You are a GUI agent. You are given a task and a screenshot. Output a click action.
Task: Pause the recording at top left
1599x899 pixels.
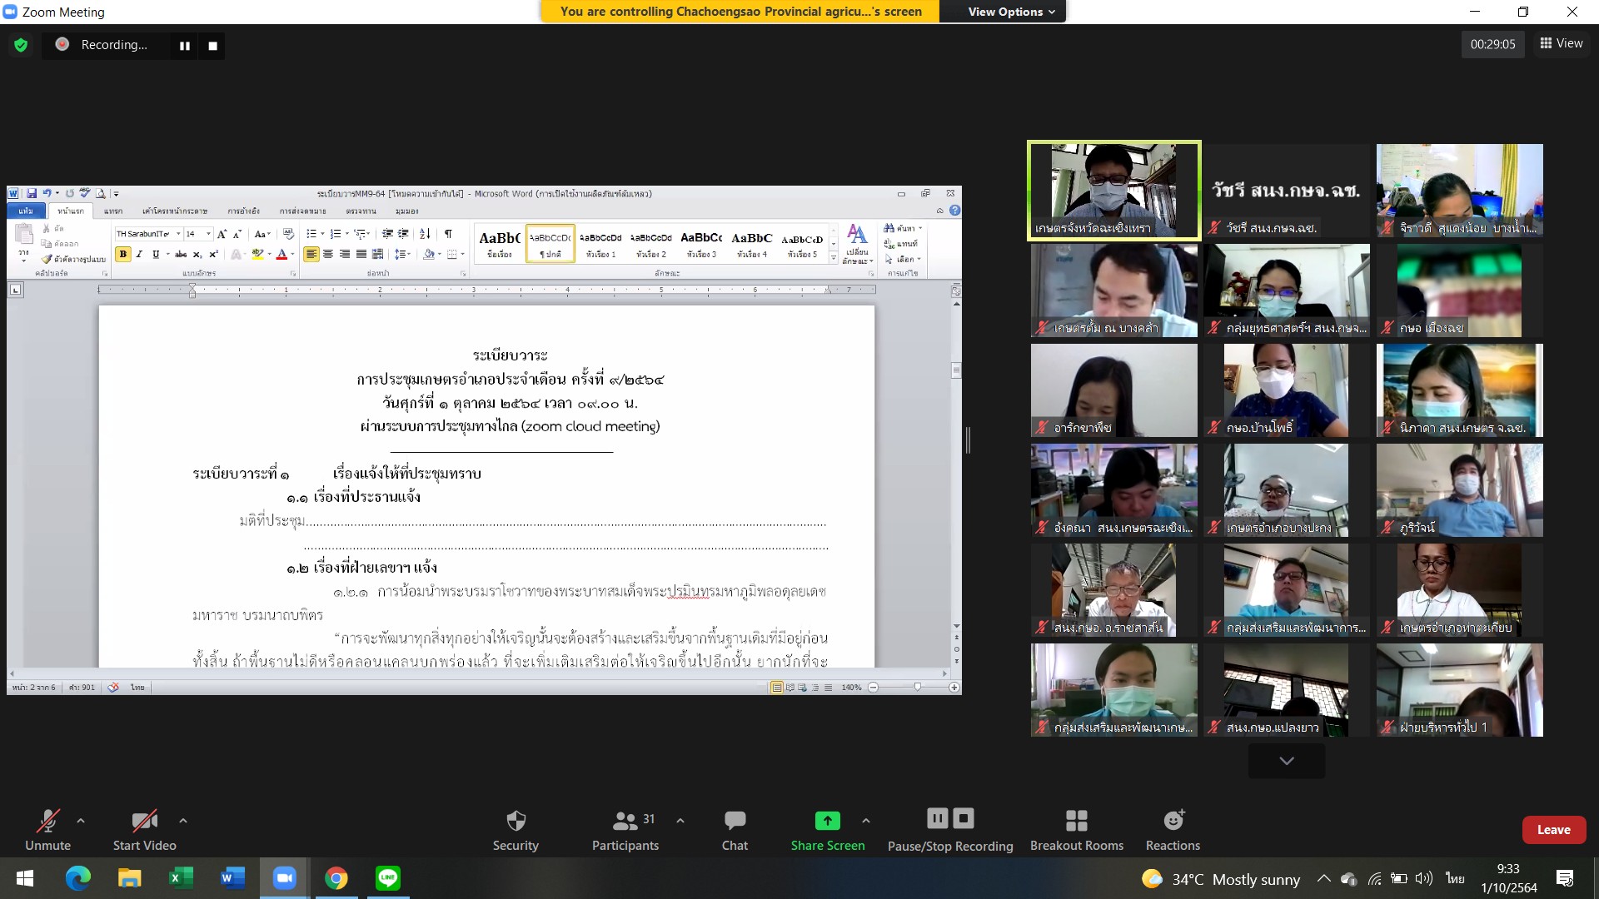click(185, 46)
